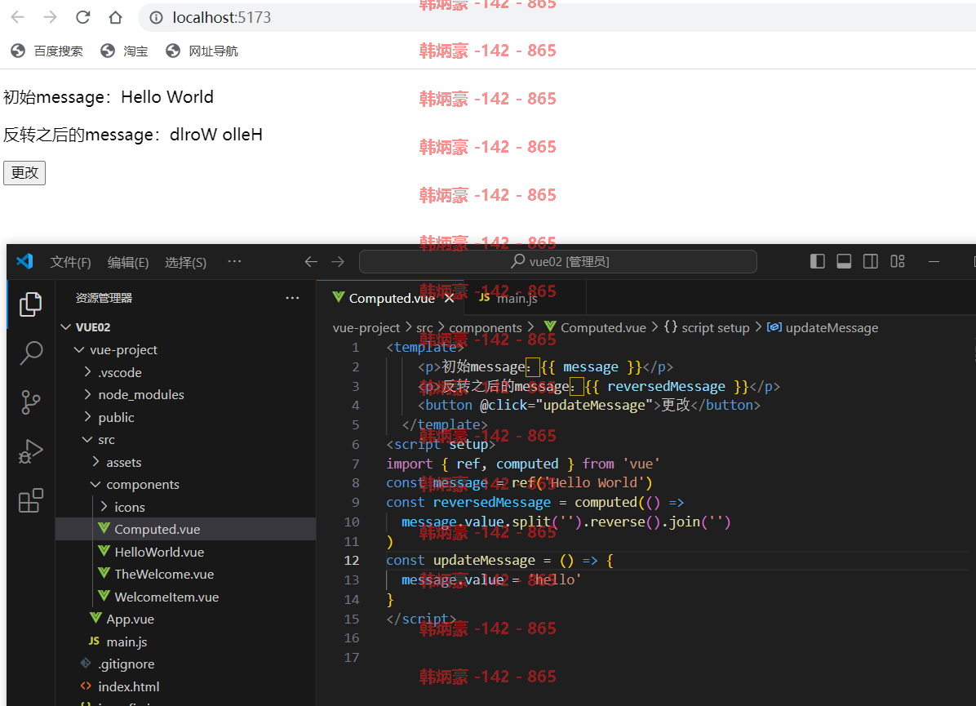Viewport: 976px width, 706px height.
Task: Go back in the browser
Action: coord(17,17)
